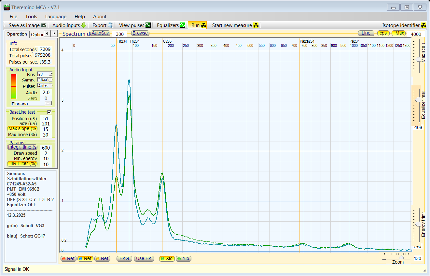
Task: Open the About menu
Action: (100, 17)
